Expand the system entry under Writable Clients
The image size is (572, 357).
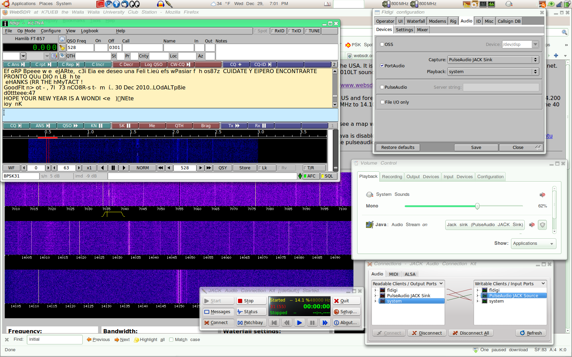click(x=478, y=301)
